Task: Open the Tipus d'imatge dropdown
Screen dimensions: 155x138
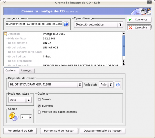Action: [x=99, y=24]
